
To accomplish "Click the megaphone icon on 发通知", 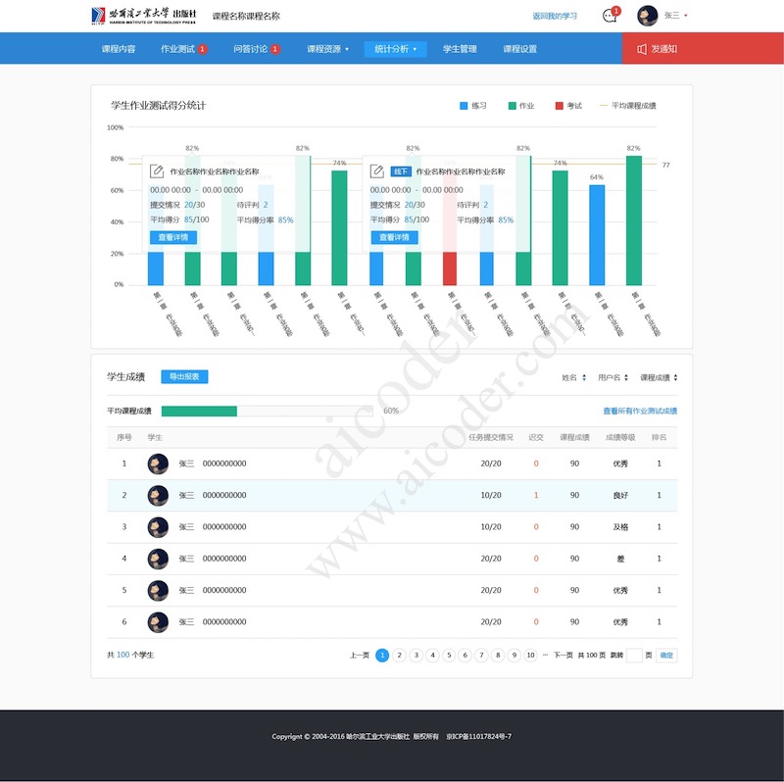I will pos(642,49).
